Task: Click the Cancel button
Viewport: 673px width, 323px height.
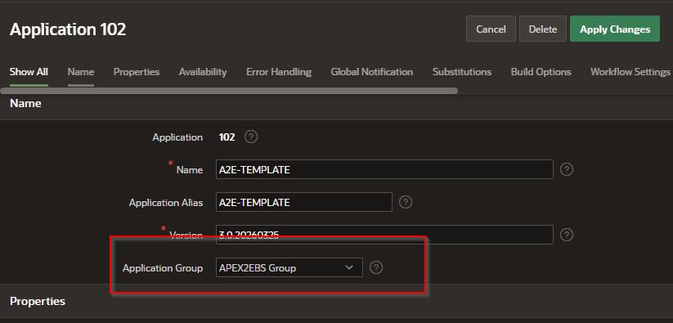Action: [x=491, y=29]
